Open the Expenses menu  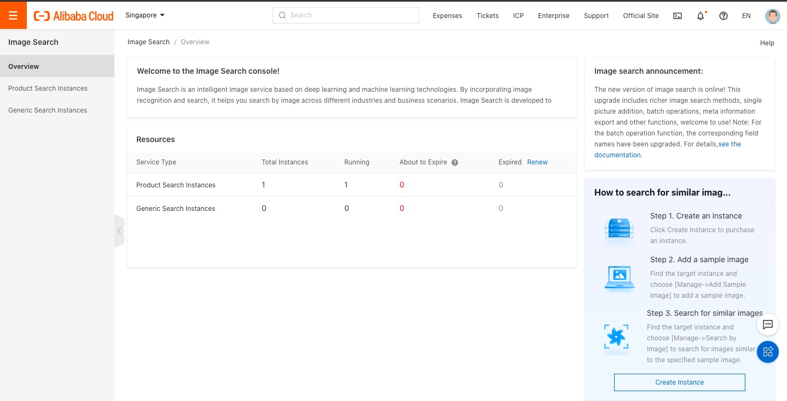(447, 16)
